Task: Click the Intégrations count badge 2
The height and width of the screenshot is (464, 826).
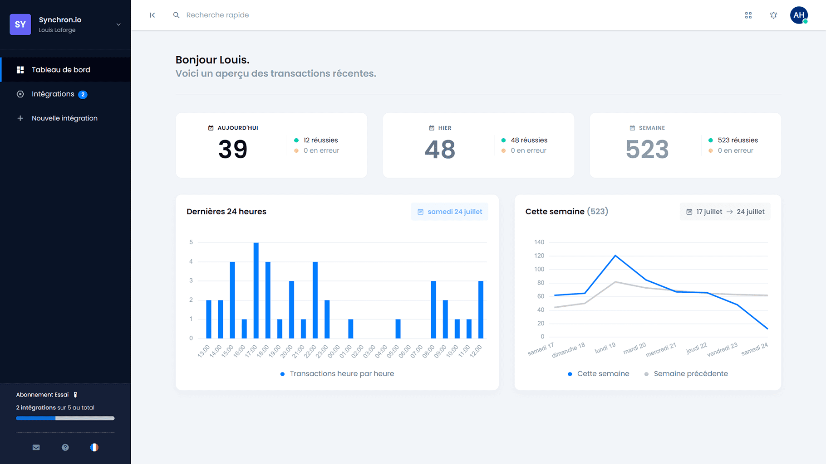Action: pos(83,95)
